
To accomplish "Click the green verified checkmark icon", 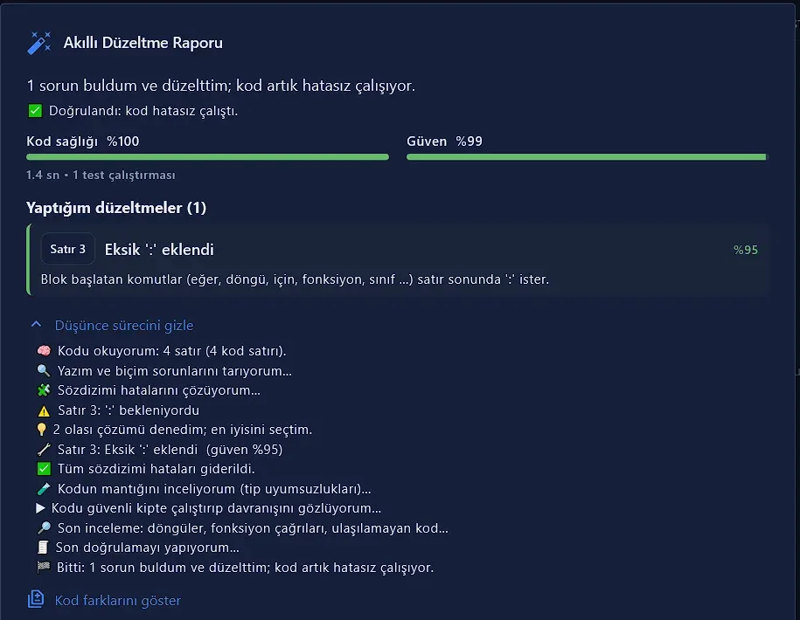I will [x=35, y=111].
